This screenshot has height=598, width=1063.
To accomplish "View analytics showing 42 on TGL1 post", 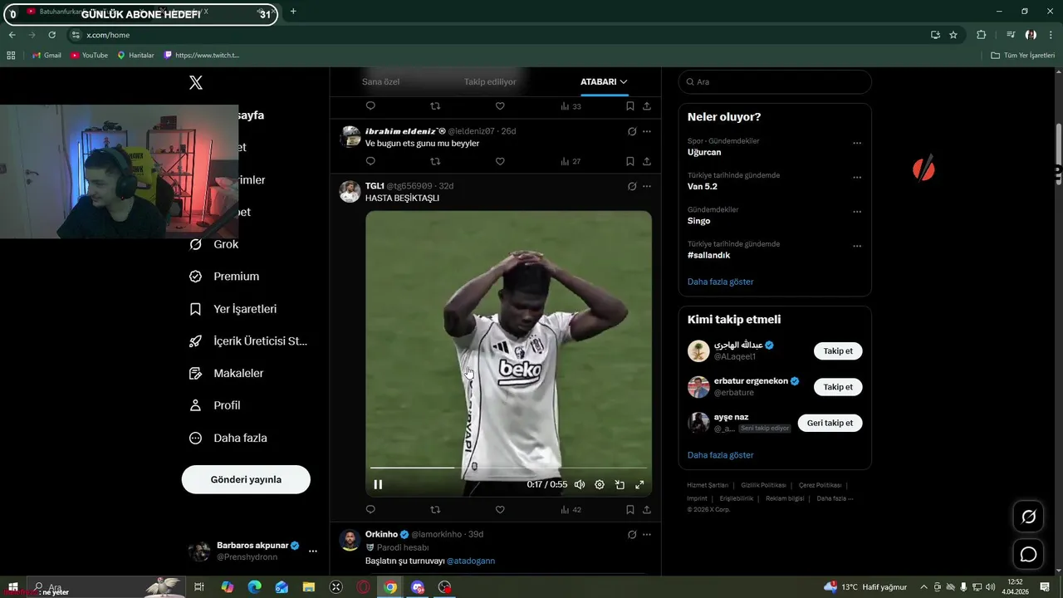I will [x=571, y=510].
